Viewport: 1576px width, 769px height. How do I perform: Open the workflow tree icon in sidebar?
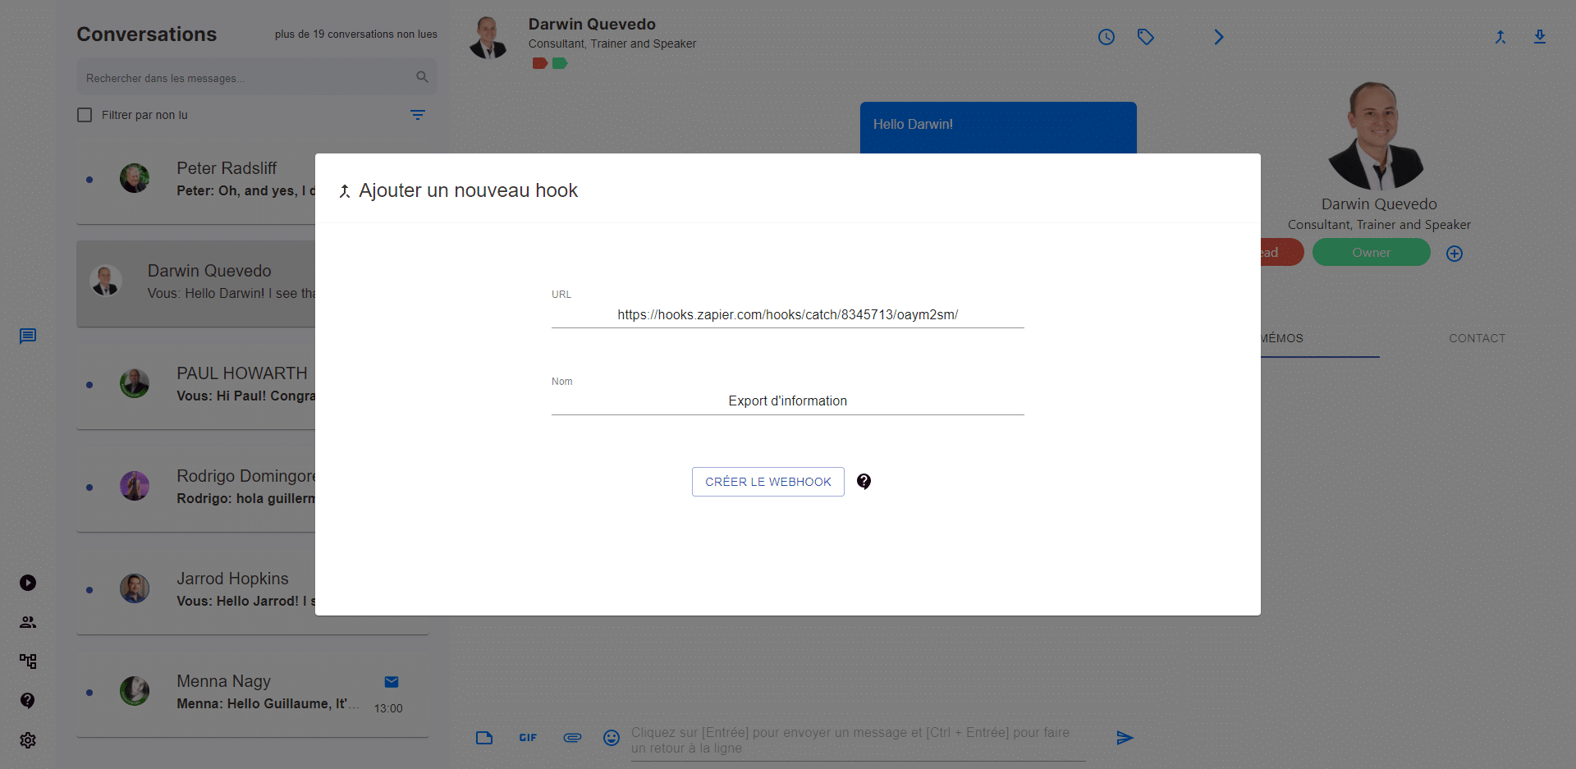point(28,661)
